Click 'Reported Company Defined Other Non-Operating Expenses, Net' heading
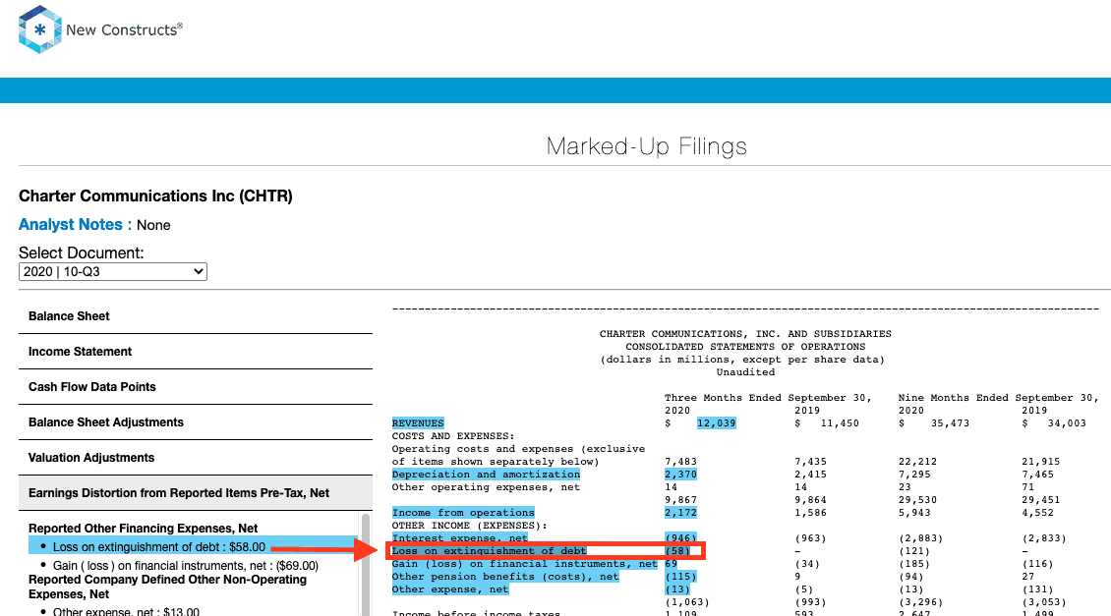 point(167,587)
